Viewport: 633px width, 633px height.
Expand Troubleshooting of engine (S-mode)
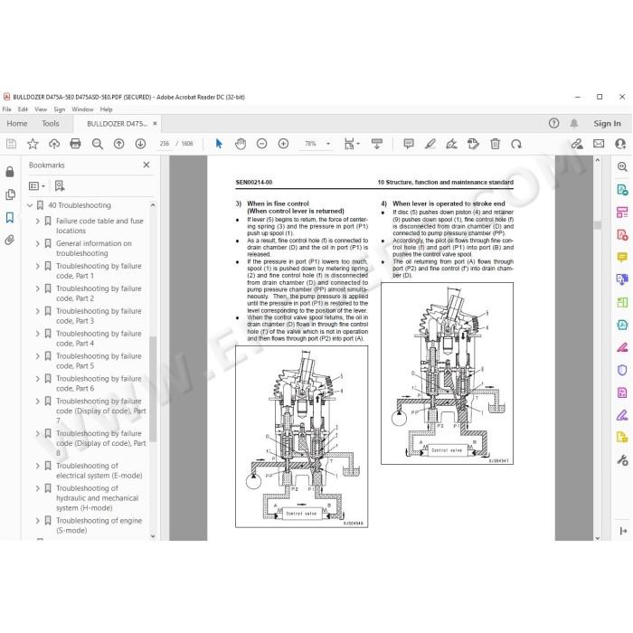[x=38, y=521]
